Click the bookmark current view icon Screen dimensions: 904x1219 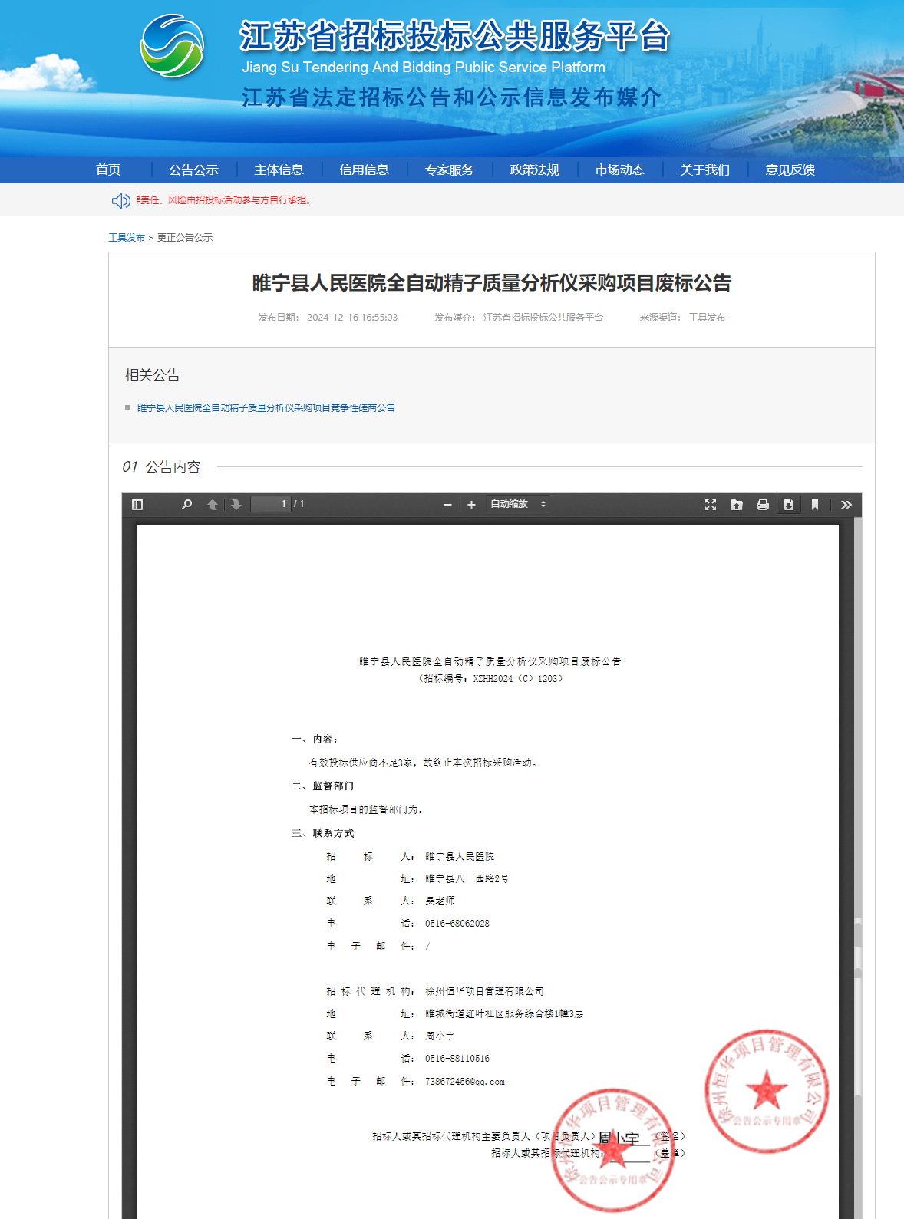pos(815,504)
